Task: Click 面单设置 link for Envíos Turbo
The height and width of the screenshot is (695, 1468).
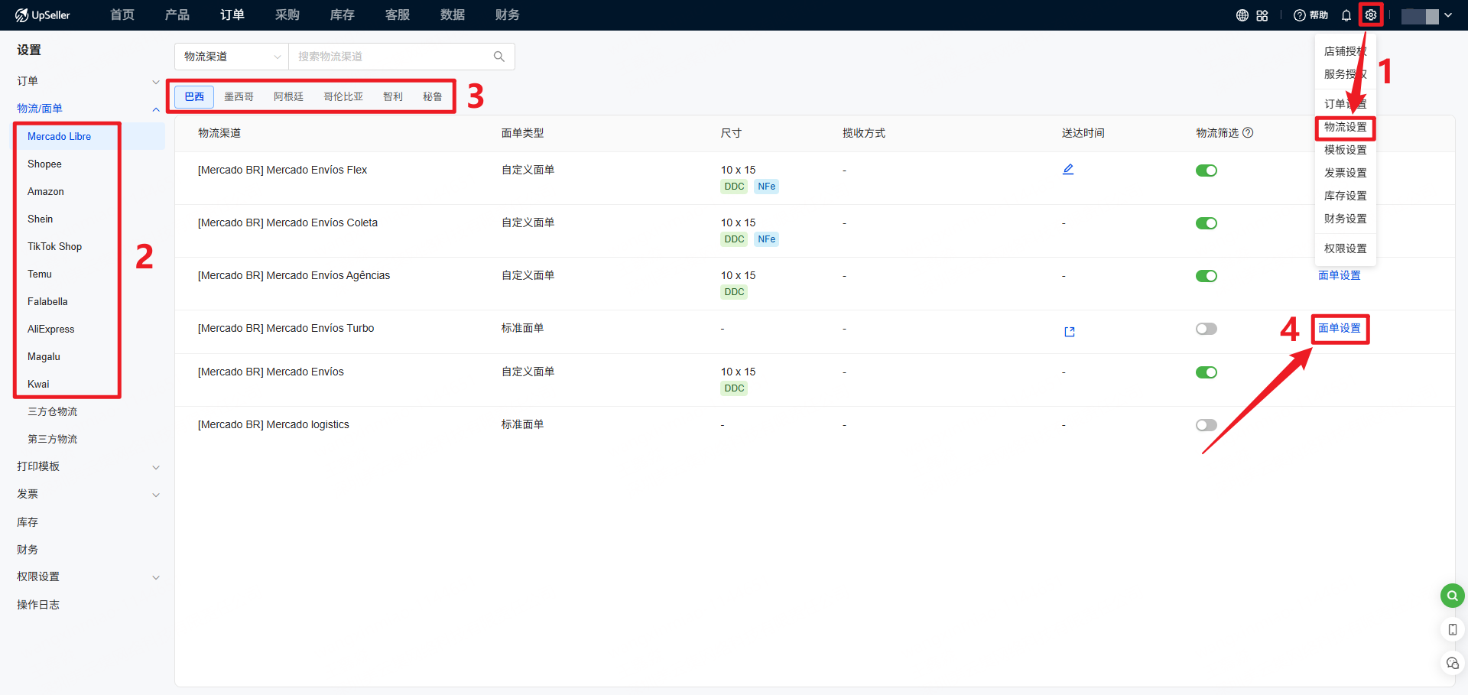Action: 1339,329
